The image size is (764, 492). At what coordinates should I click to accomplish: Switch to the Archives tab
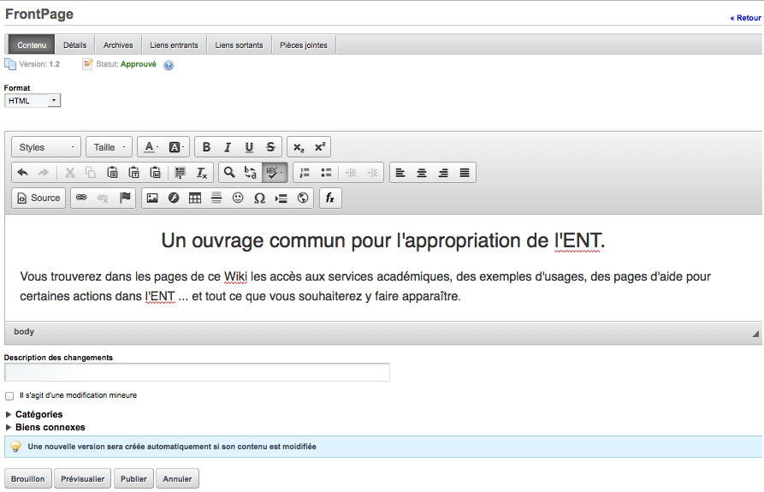118,45
